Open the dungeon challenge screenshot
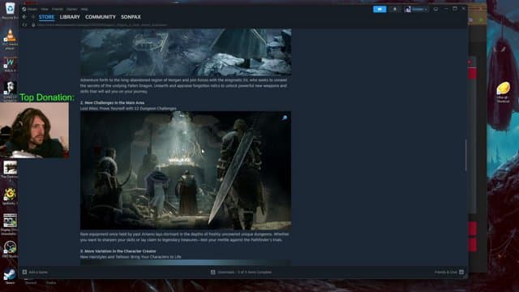The height and width of the screenshot is (292, 519). [x=186, y=170]
